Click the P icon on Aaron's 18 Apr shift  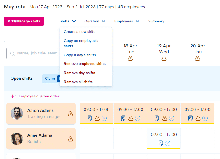click(138, 118)
